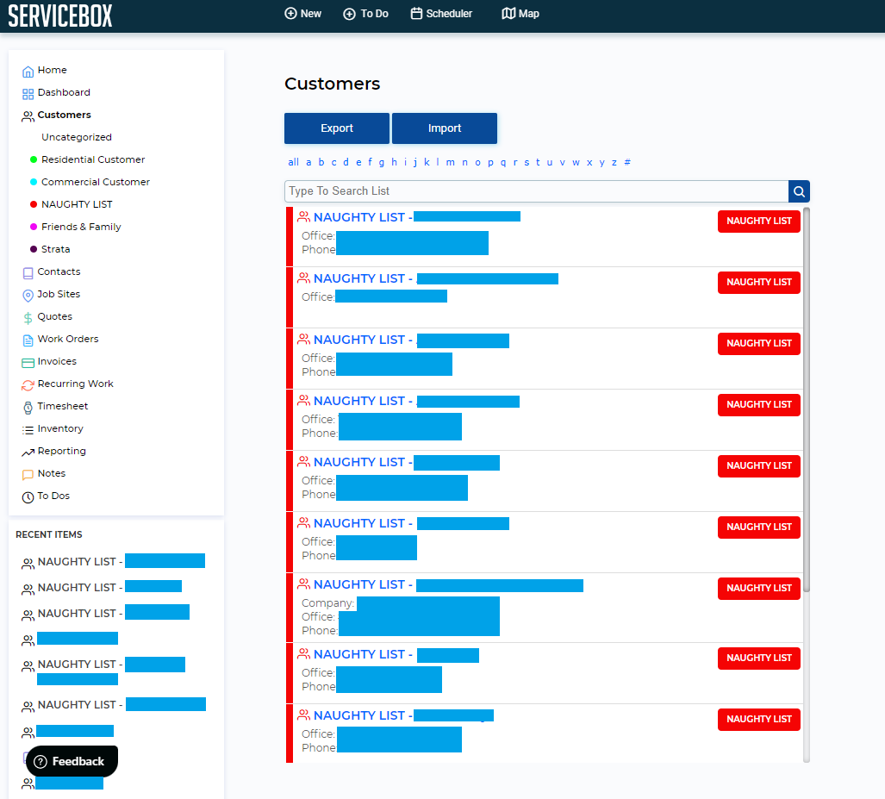
Task: Open Work Orders from the sidebar
Action: click(x=68, y=339)
